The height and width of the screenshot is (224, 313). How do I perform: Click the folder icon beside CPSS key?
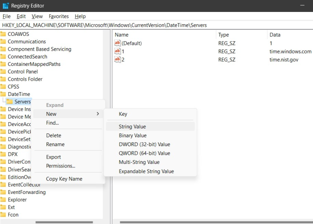point(3,86)
